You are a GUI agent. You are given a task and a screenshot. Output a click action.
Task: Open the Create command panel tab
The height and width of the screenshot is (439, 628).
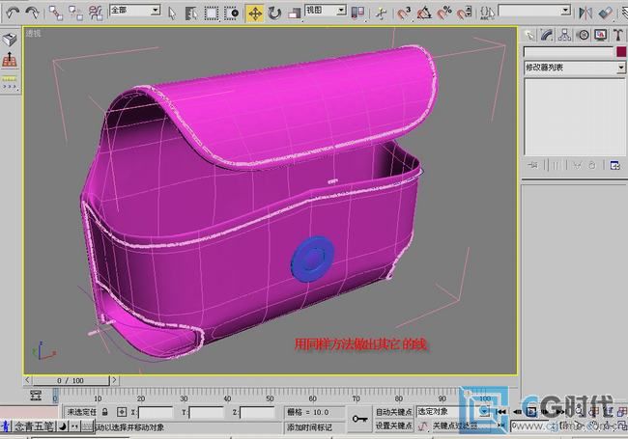pos(529,35)
